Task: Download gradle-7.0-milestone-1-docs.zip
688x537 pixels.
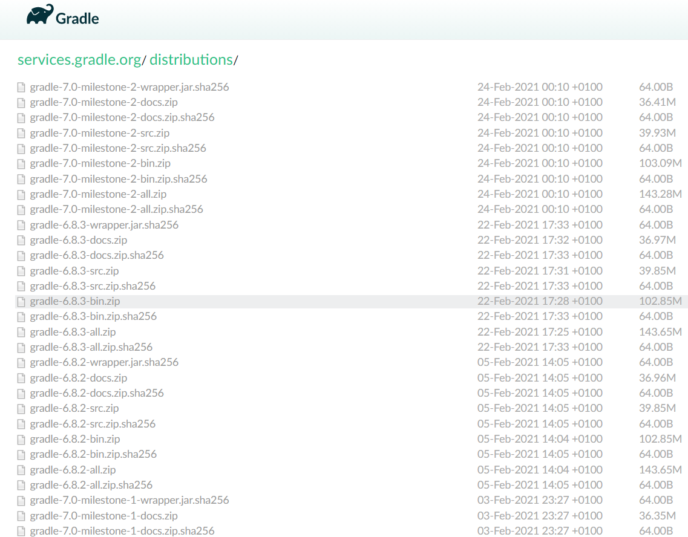Action: click(x=103, y=516)
